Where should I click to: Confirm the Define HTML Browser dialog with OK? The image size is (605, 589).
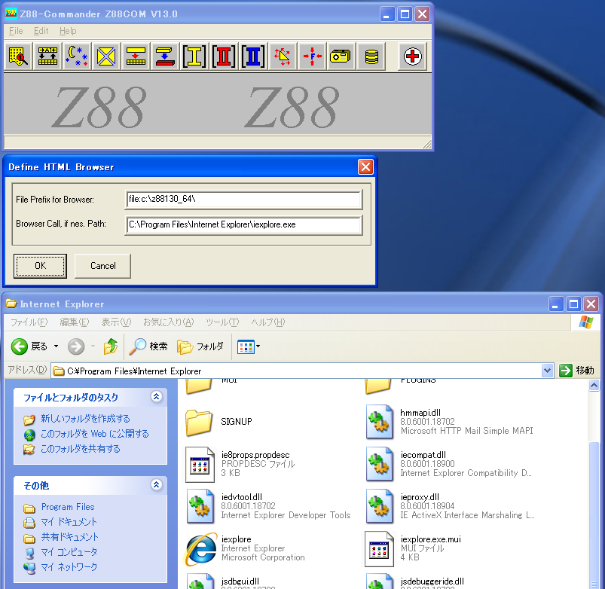[40, 266]
